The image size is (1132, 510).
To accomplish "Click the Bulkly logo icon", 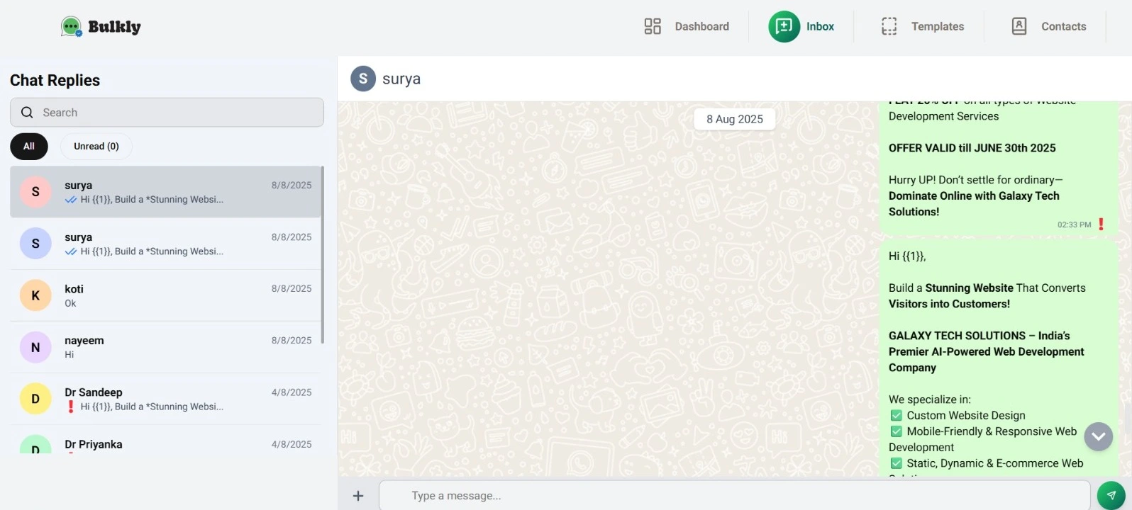I will click(x=71, y=27).
